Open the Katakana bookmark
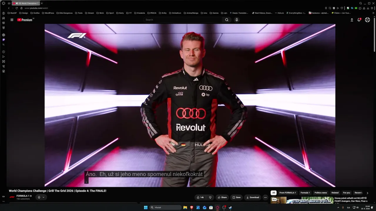The height and width of the screenshot is (211, 376). point(319,13)
